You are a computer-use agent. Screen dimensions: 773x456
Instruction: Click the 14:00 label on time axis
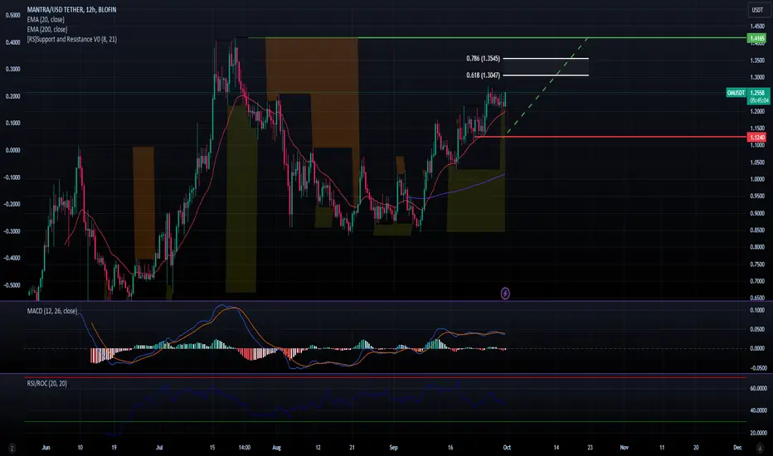(x=245, y=448)
